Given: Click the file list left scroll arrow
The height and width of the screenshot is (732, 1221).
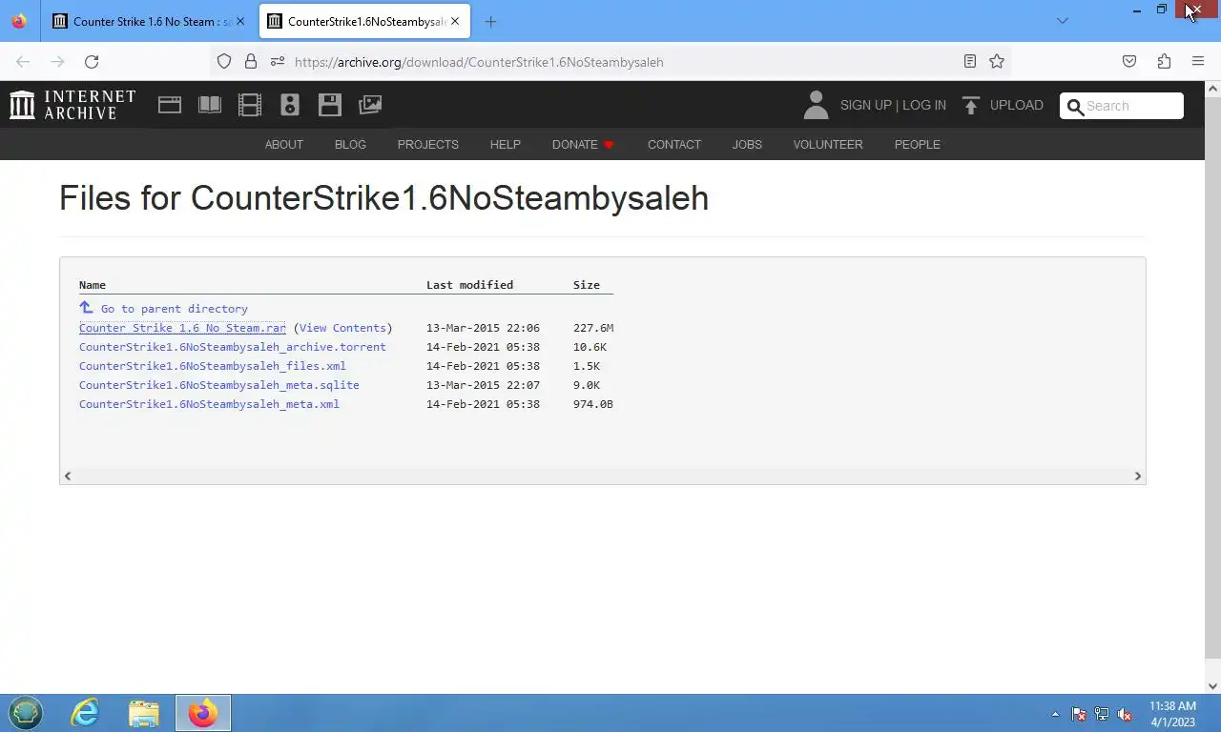Looking at the screenshot, I should click(x=67, y=476).
